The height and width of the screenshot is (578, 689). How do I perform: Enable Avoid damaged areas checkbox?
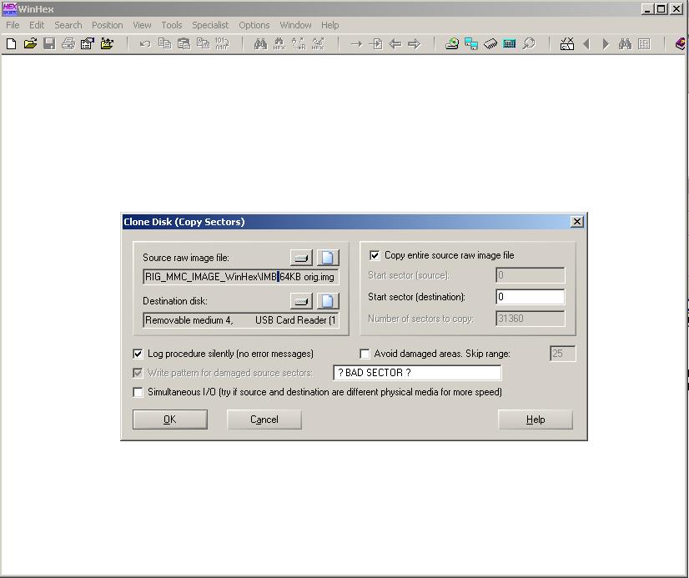(365, 354)
